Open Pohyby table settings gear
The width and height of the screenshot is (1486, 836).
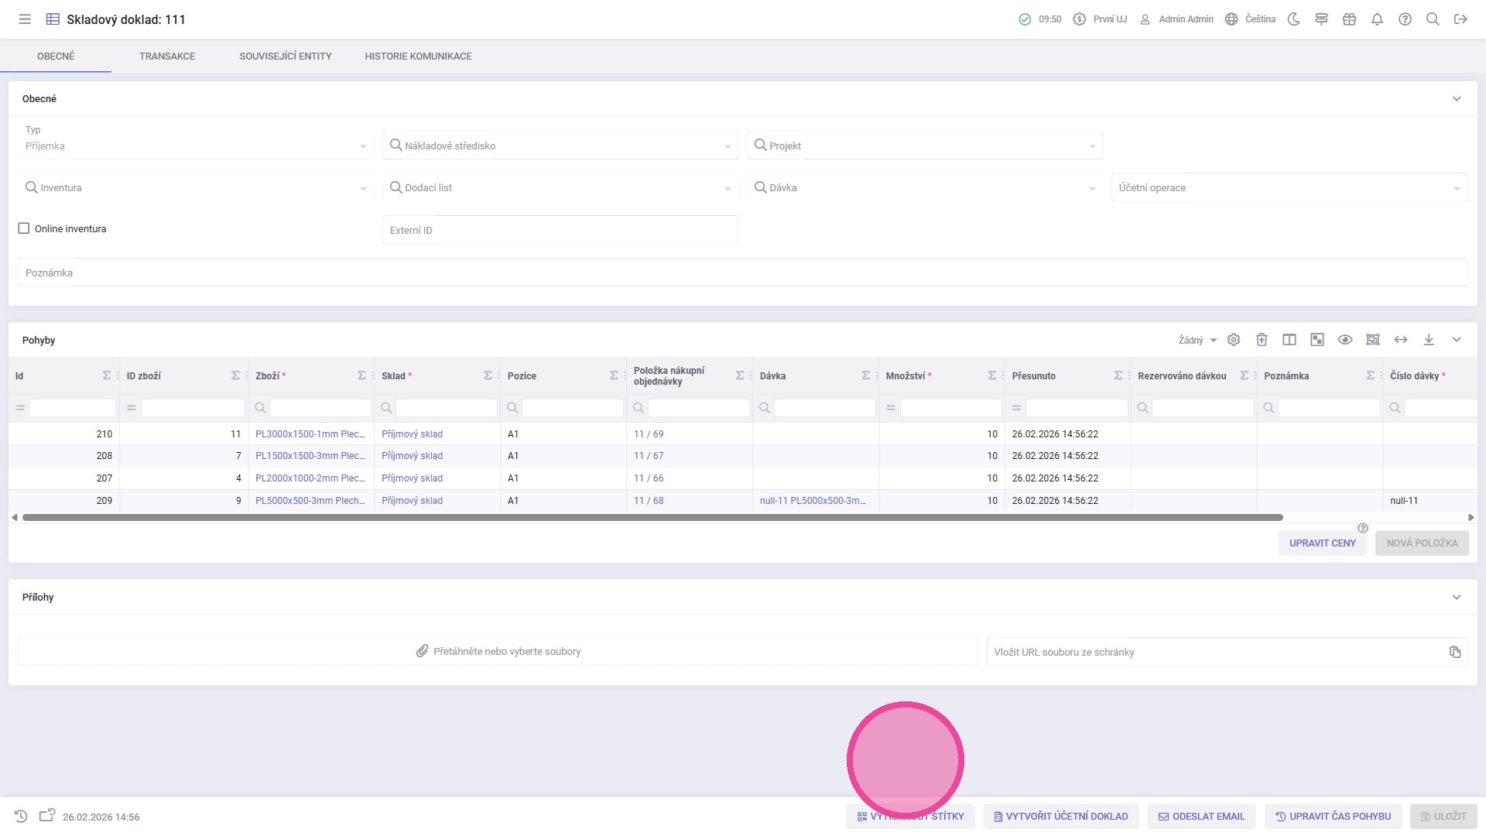point(1234,340)
